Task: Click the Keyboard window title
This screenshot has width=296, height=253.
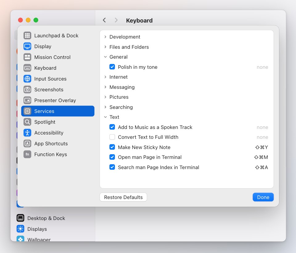Action: (x=139, y=20)
